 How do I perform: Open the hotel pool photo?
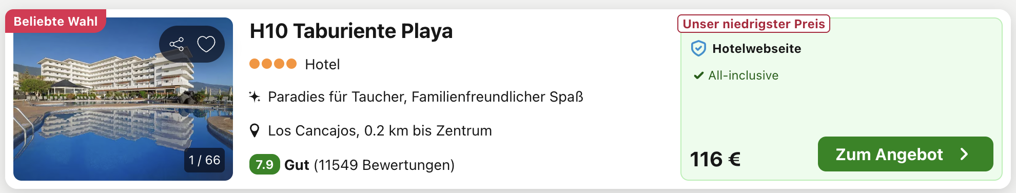coord(123,99)
